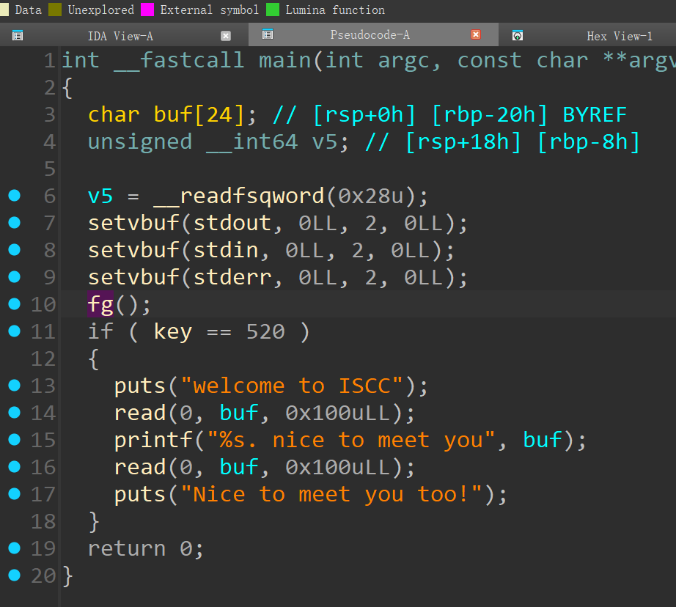Screen dimensions: 676x607
Task: Click the highlighted fg function call
Action: (100, 305)
